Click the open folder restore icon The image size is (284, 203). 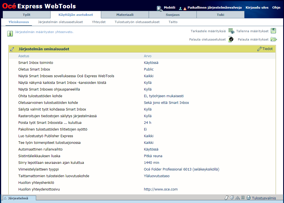point(274,39)
